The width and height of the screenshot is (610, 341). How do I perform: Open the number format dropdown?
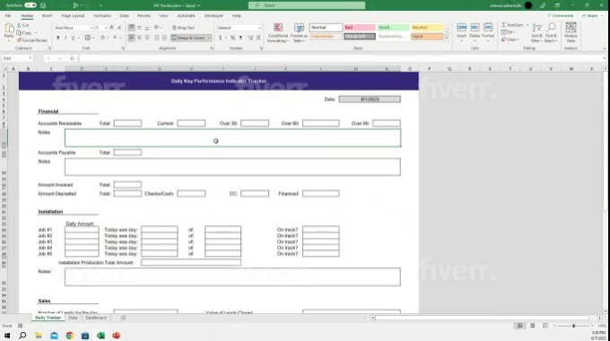tap(258, 28)
